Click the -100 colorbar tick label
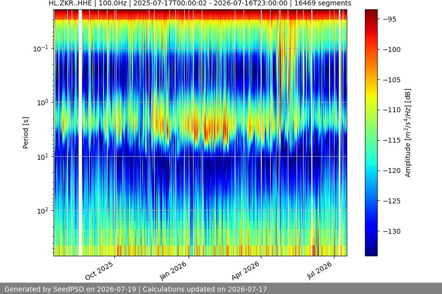 [391, 49]
